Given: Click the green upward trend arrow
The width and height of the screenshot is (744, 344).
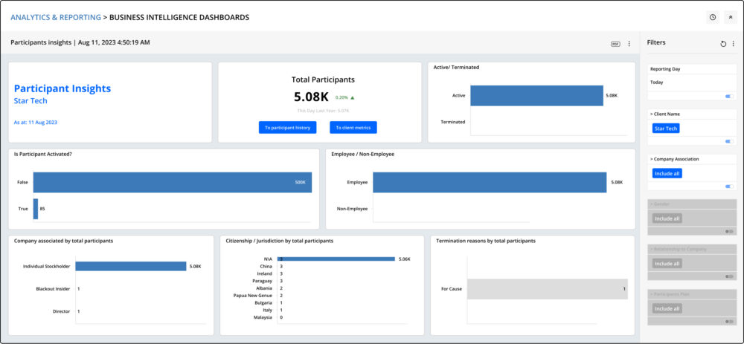Looking at the screenshot, I should coord(353,97).
